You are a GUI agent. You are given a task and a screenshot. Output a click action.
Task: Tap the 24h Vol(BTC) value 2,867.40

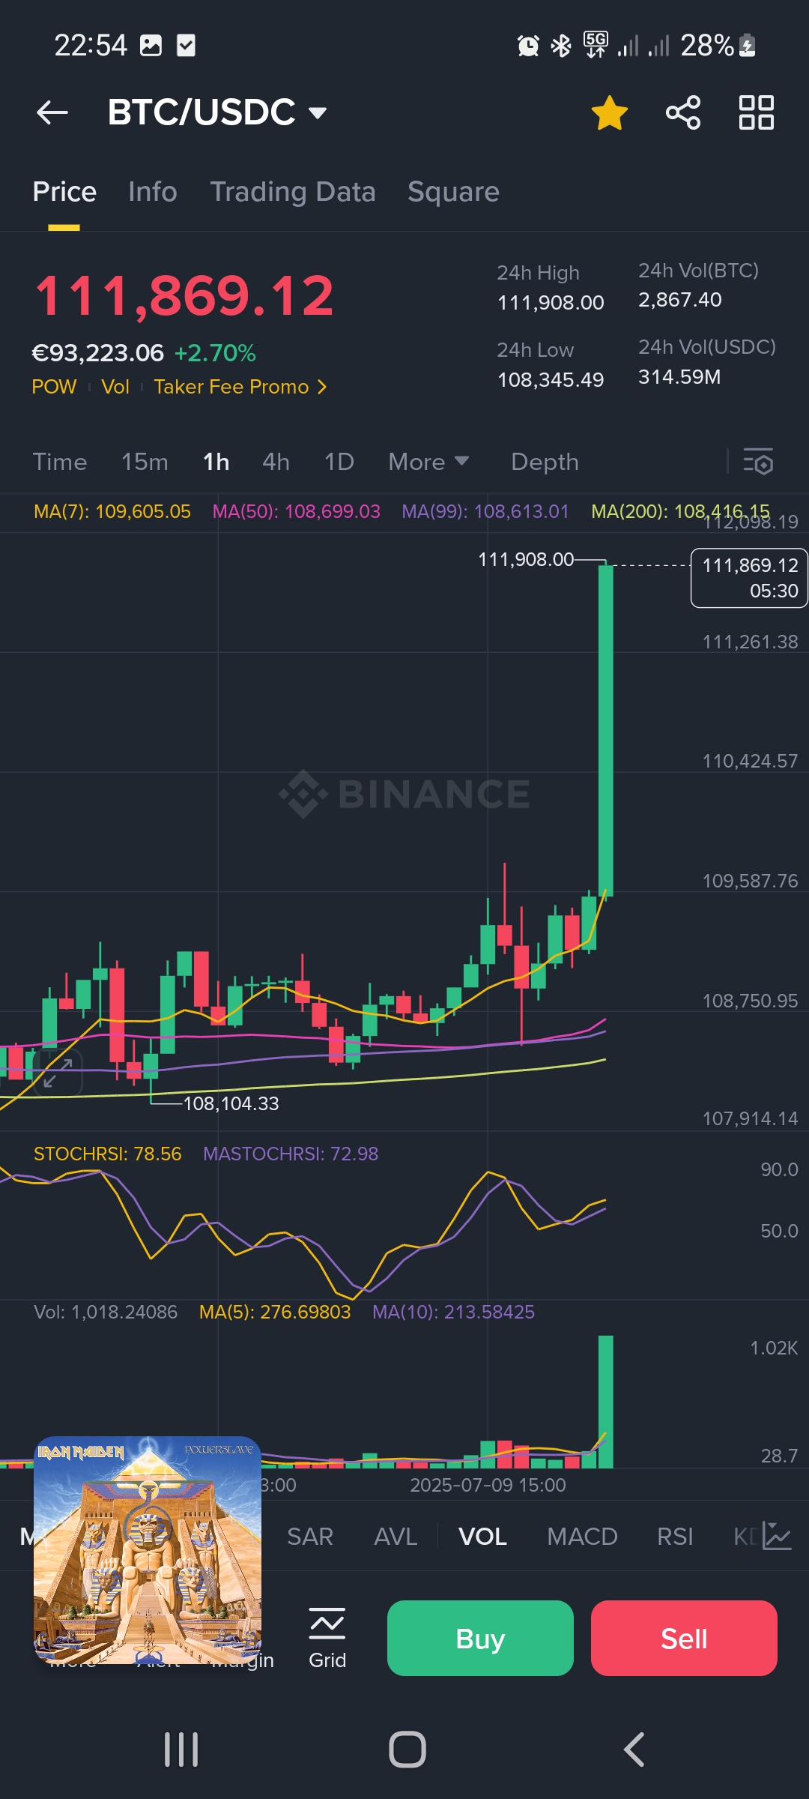[x=680, y=300]
